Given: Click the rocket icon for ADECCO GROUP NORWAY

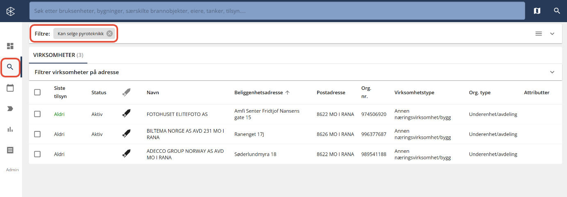Looking at the screenshot, I should [x=126, y=154].
